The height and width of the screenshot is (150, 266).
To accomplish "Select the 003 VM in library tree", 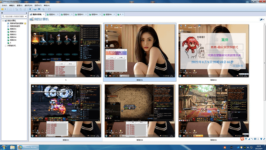I will 13,35.
